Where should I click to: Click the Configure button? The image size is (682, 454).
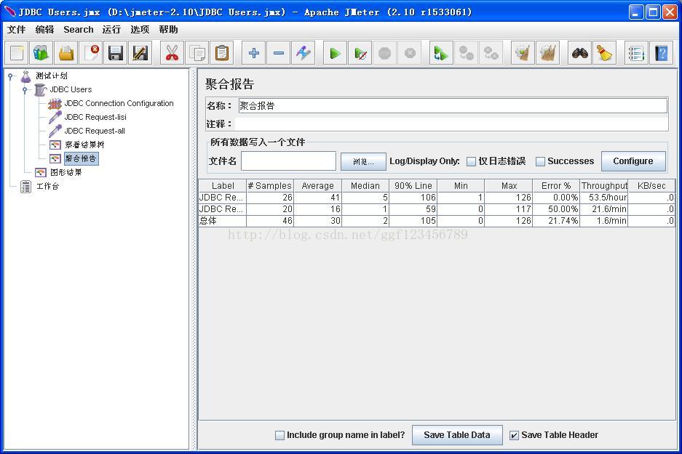[633, 161]
